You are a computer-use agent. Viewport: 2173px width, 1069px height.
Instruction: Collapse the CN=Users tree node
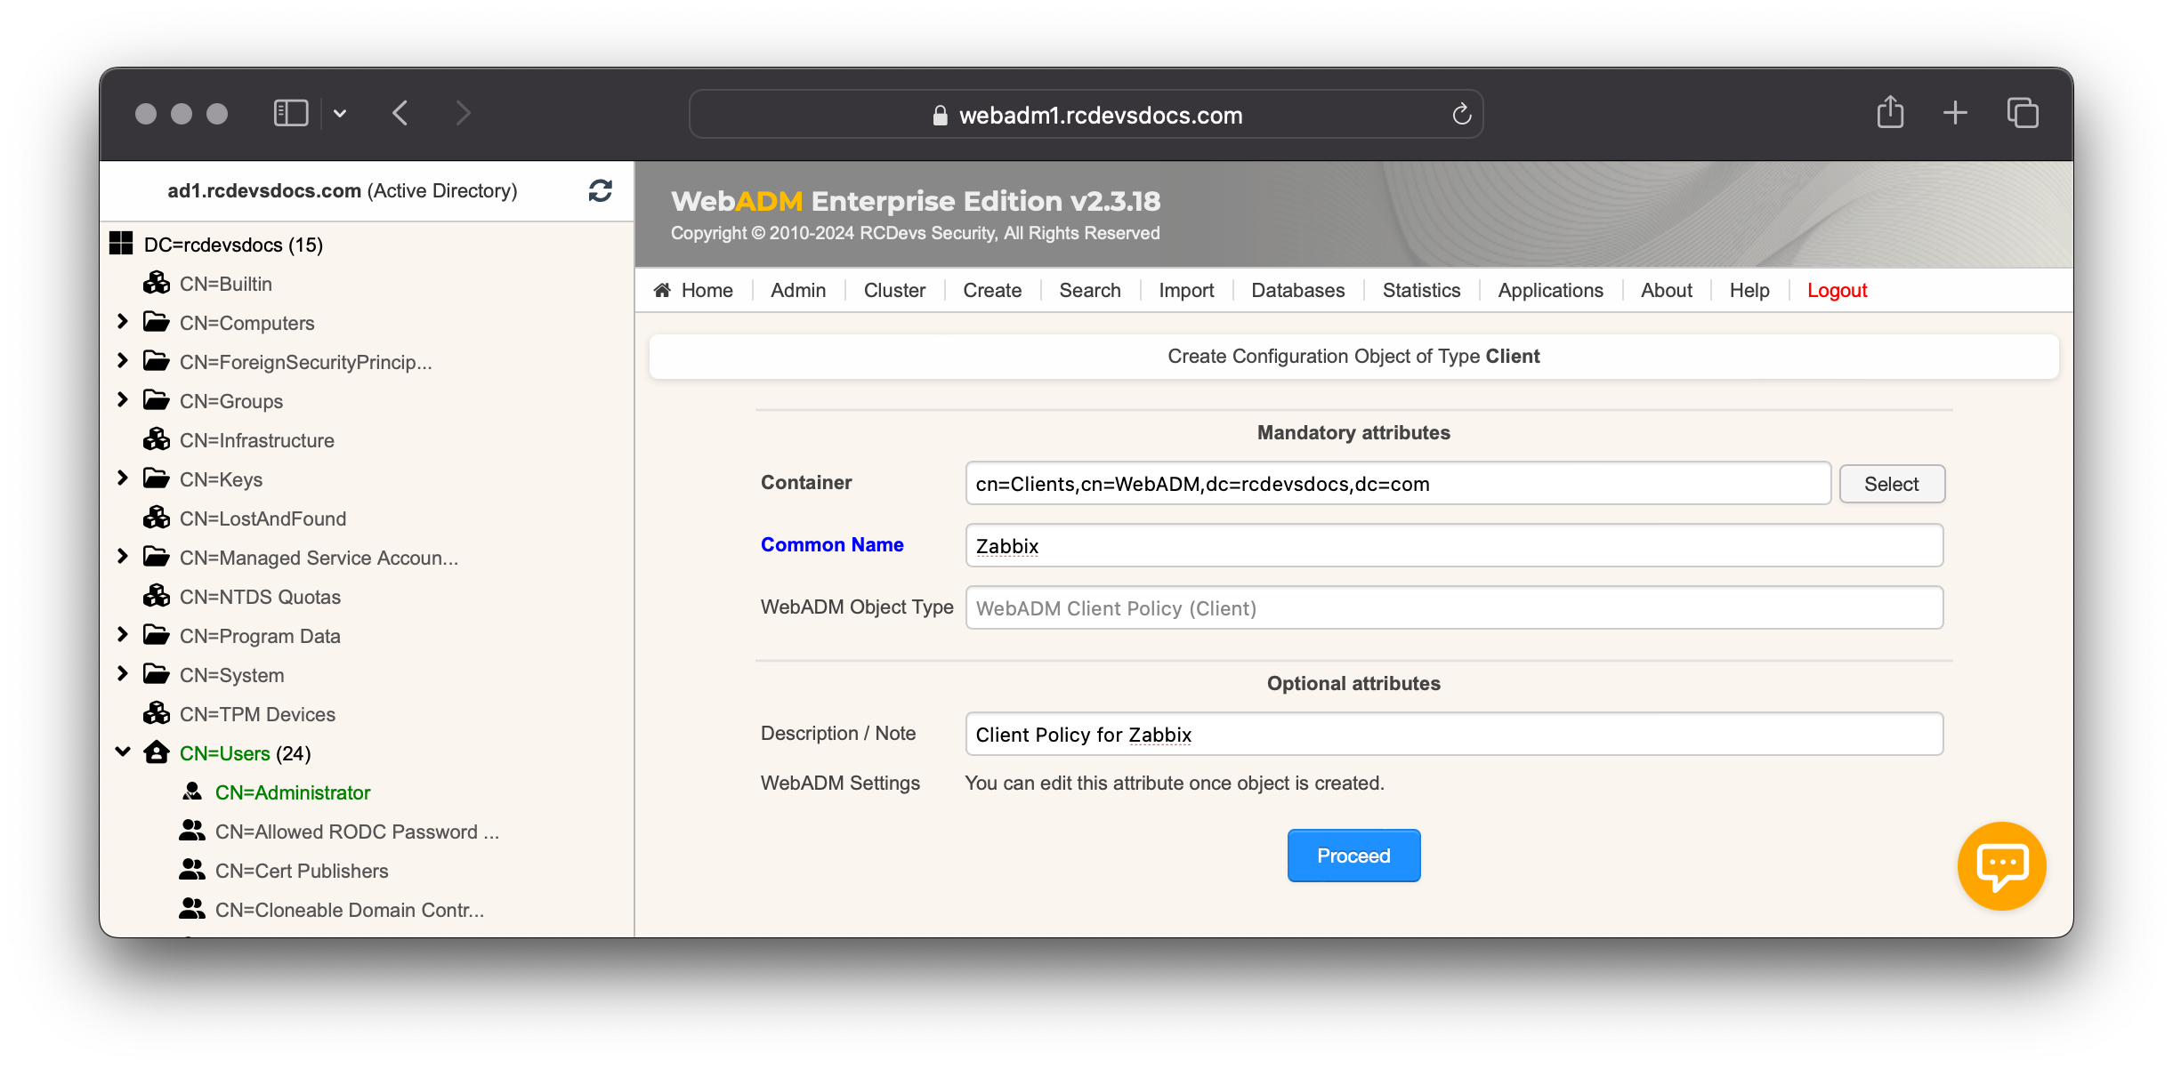(123, 752)
